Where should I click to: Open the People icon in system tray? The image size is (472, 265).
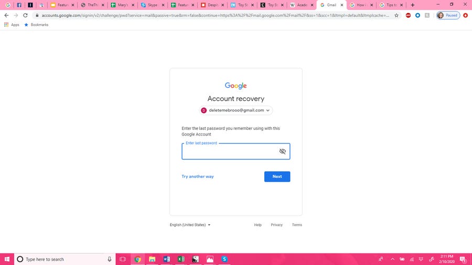[x=381, y=259]
